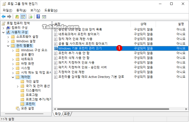Click the 사용자 구성 user icon

[x=8, y=32]
